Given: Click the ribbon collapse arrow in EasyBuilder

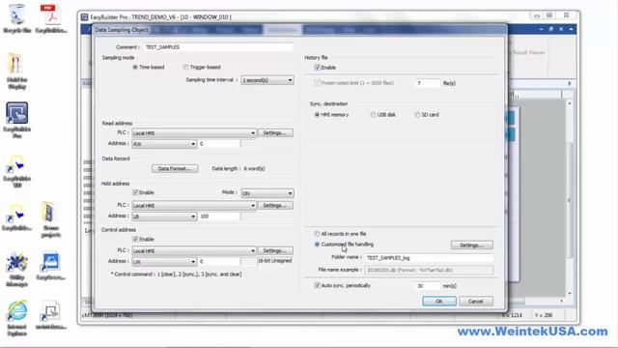Looking at the screenshot, I should pyautogui.click(x=571, y=29).
